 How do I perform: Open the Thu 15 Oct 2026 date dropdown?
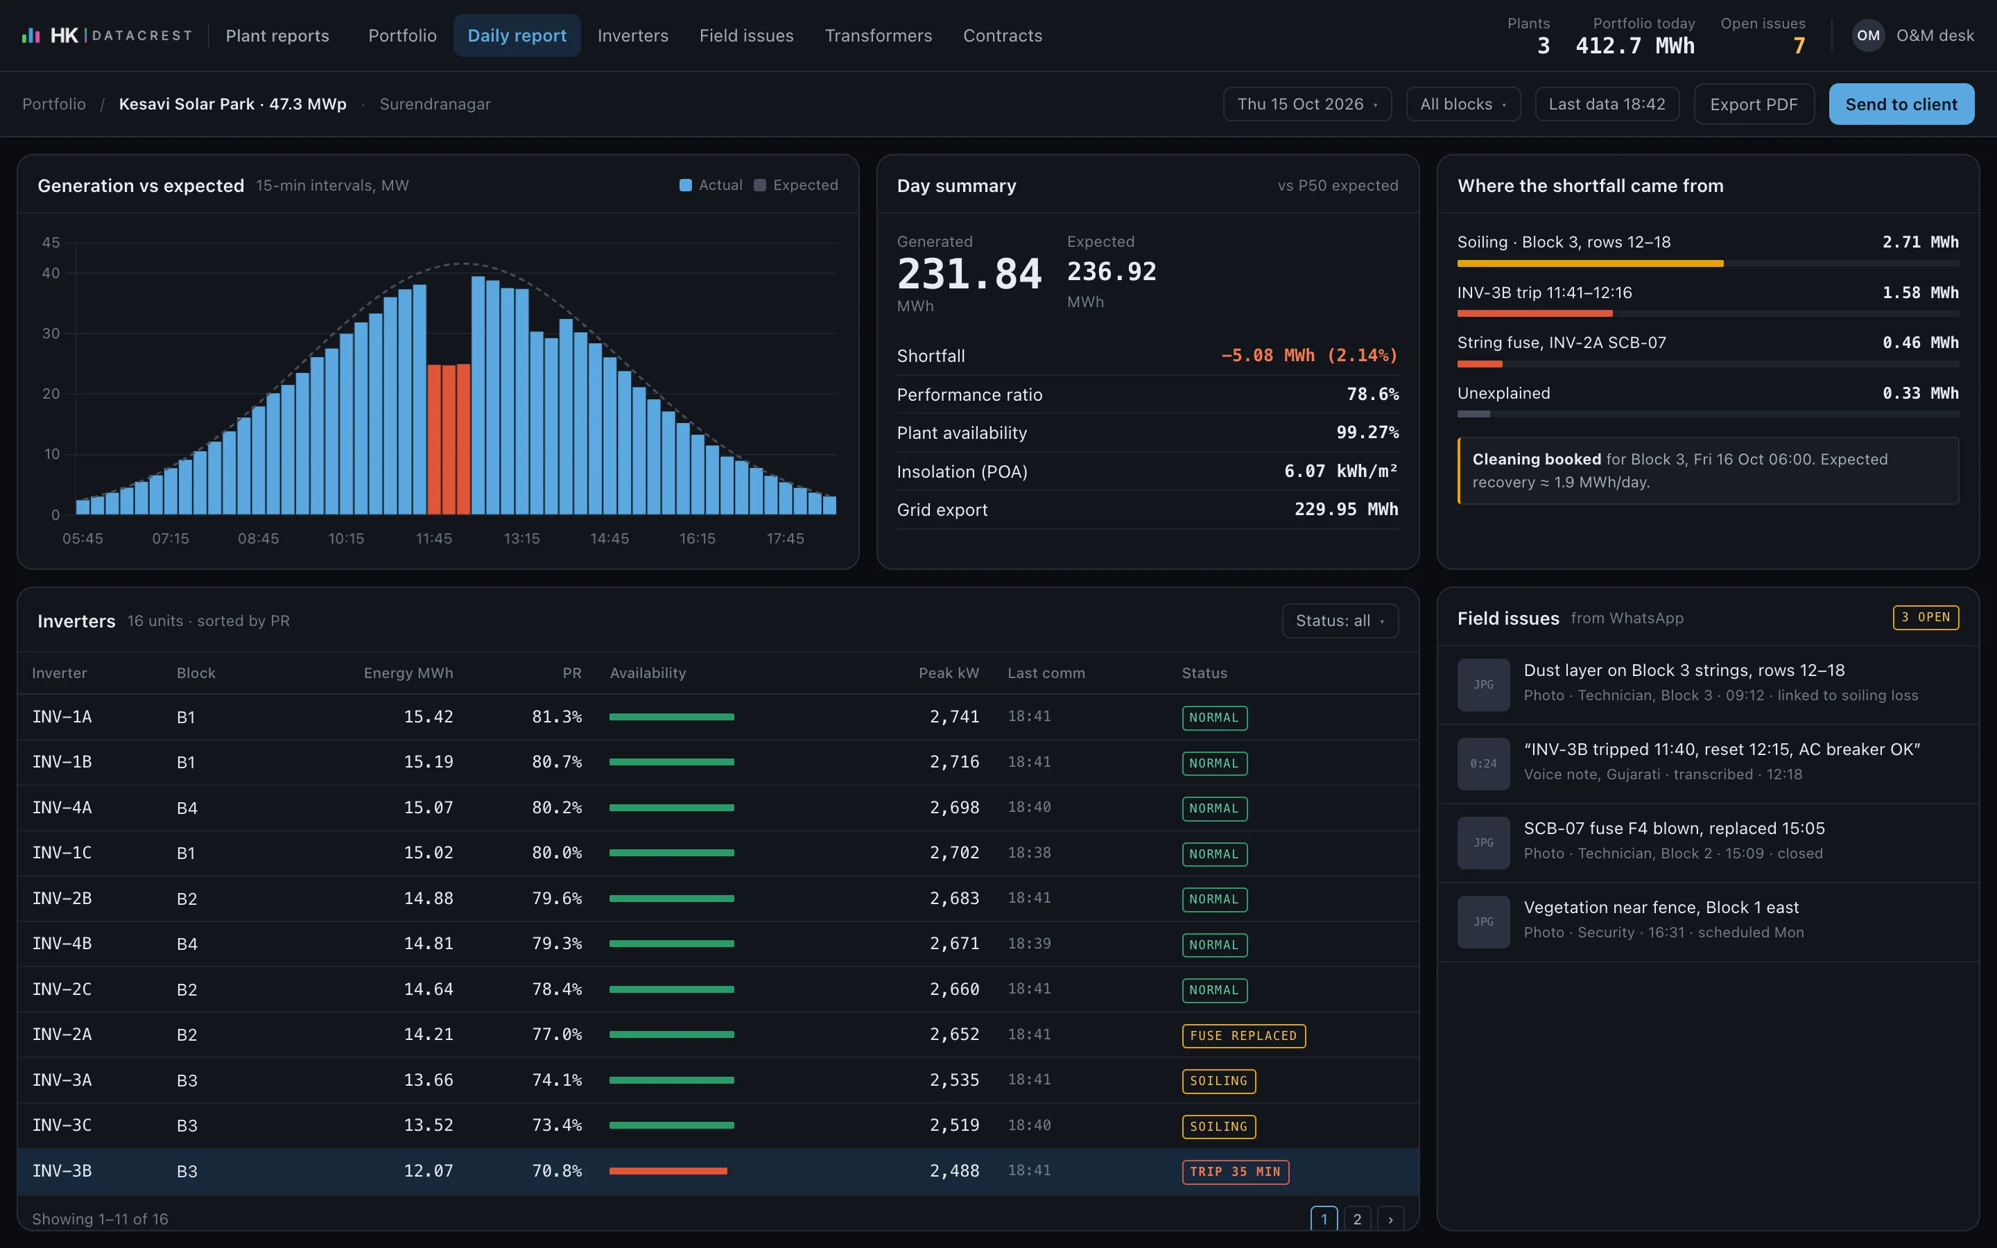pos(1307,104)
